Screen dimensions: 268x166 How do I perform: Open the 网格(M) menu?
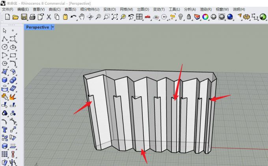127,9
